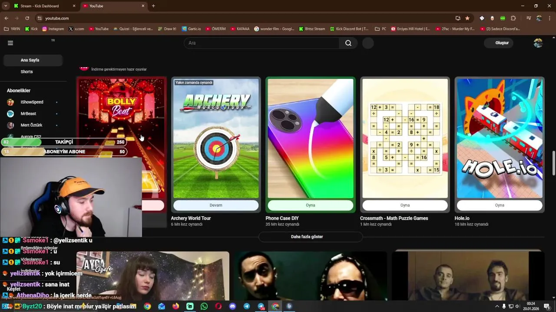Click Oyna under Crossmath puzzle game
The width and height of the screenshot is (556, 312).
coord(405,205)
